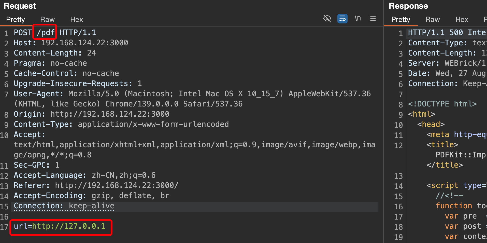Select the Response Raw tab
The width and height of the screenshot is (487, 243).
coord(433,20)
